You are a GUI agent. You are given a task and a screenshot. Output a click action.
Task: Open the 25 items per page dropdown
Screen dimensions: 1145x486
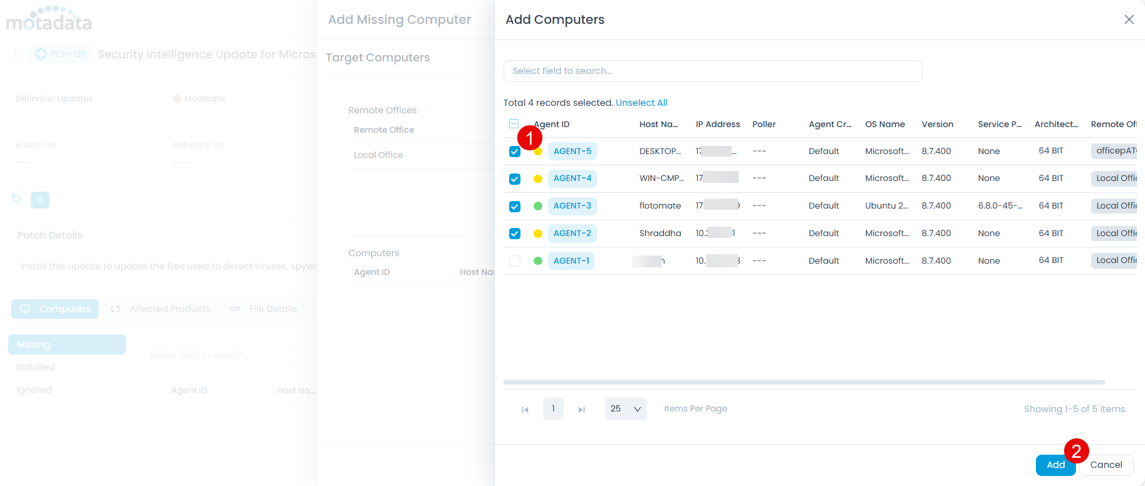click(626, 409)
